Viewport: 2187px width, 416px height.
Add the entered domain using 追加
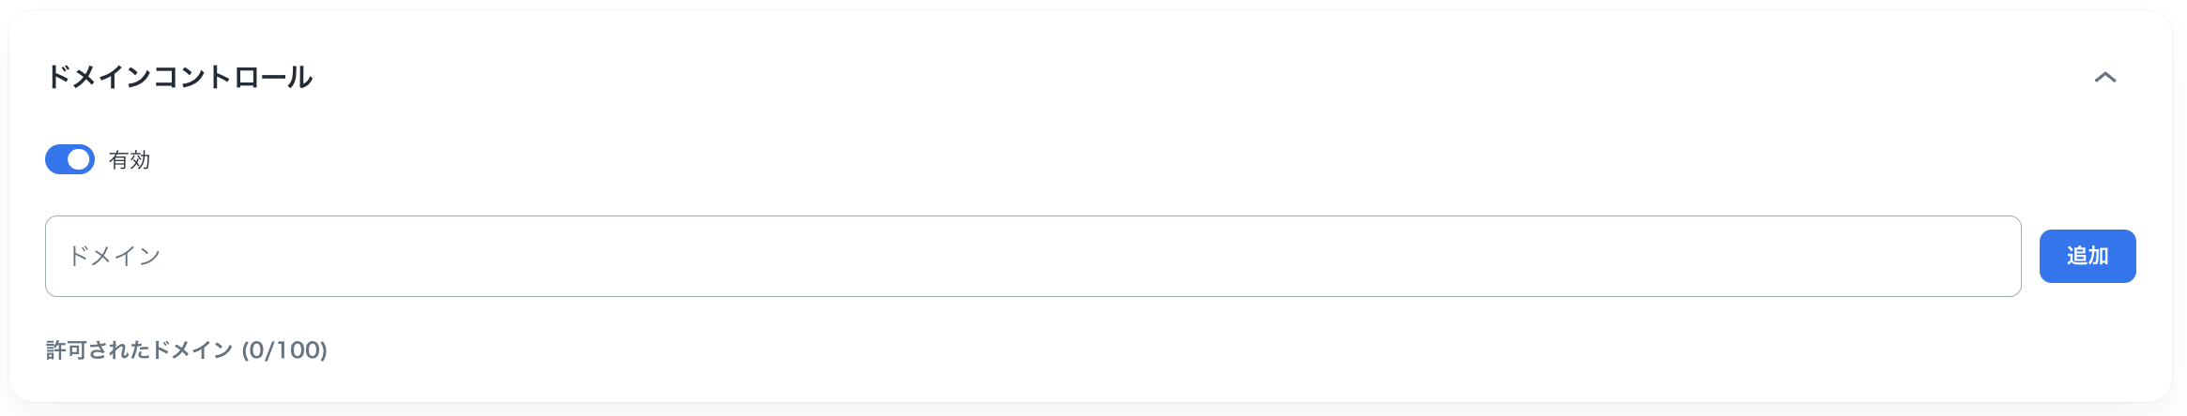(x=2087, y=256)
